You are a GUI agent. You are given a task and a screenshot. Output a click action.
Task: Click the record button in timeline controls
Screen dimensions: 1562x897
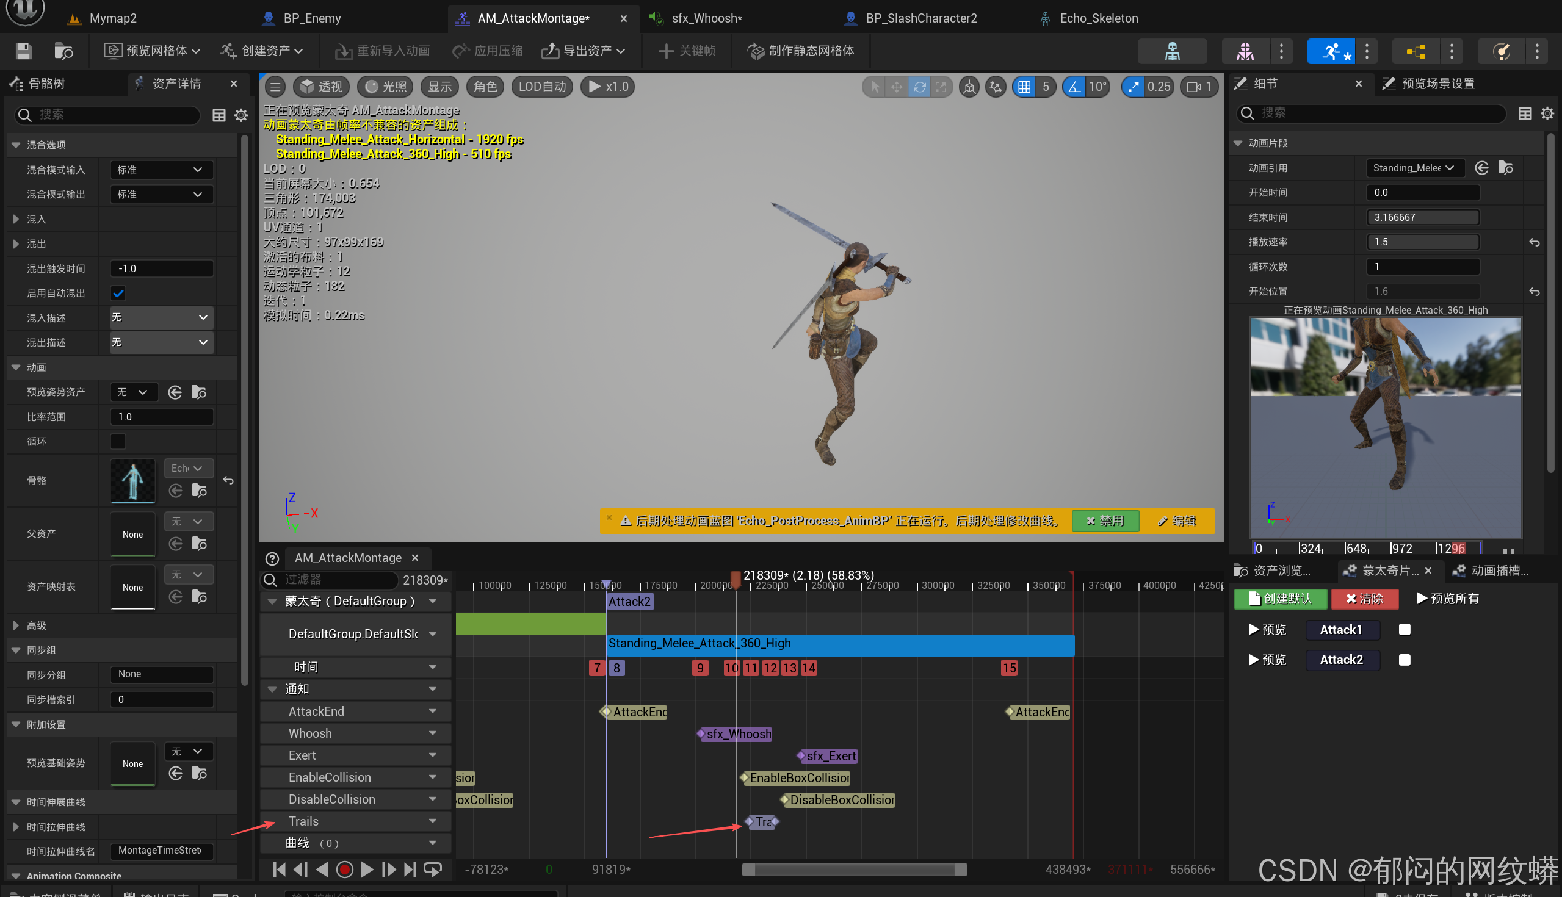pyautogui.click(x=344, y=870)
